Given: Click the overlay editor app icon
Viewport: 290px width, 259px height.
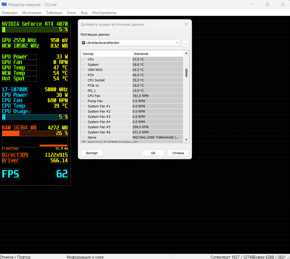Looking at the screenshot, I should tap(4, 5).
